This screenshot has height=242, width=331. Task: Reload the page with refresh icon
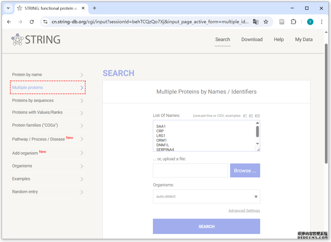click(32, 22)
